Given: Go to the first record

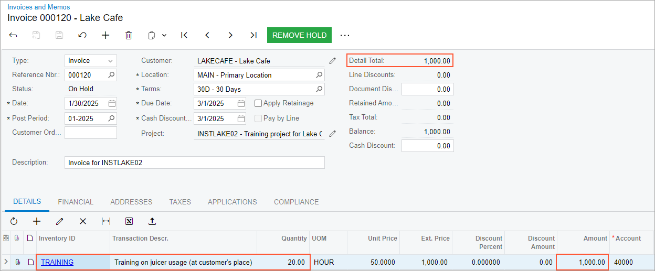Looking at the screenshot, I should coord(184,35).
